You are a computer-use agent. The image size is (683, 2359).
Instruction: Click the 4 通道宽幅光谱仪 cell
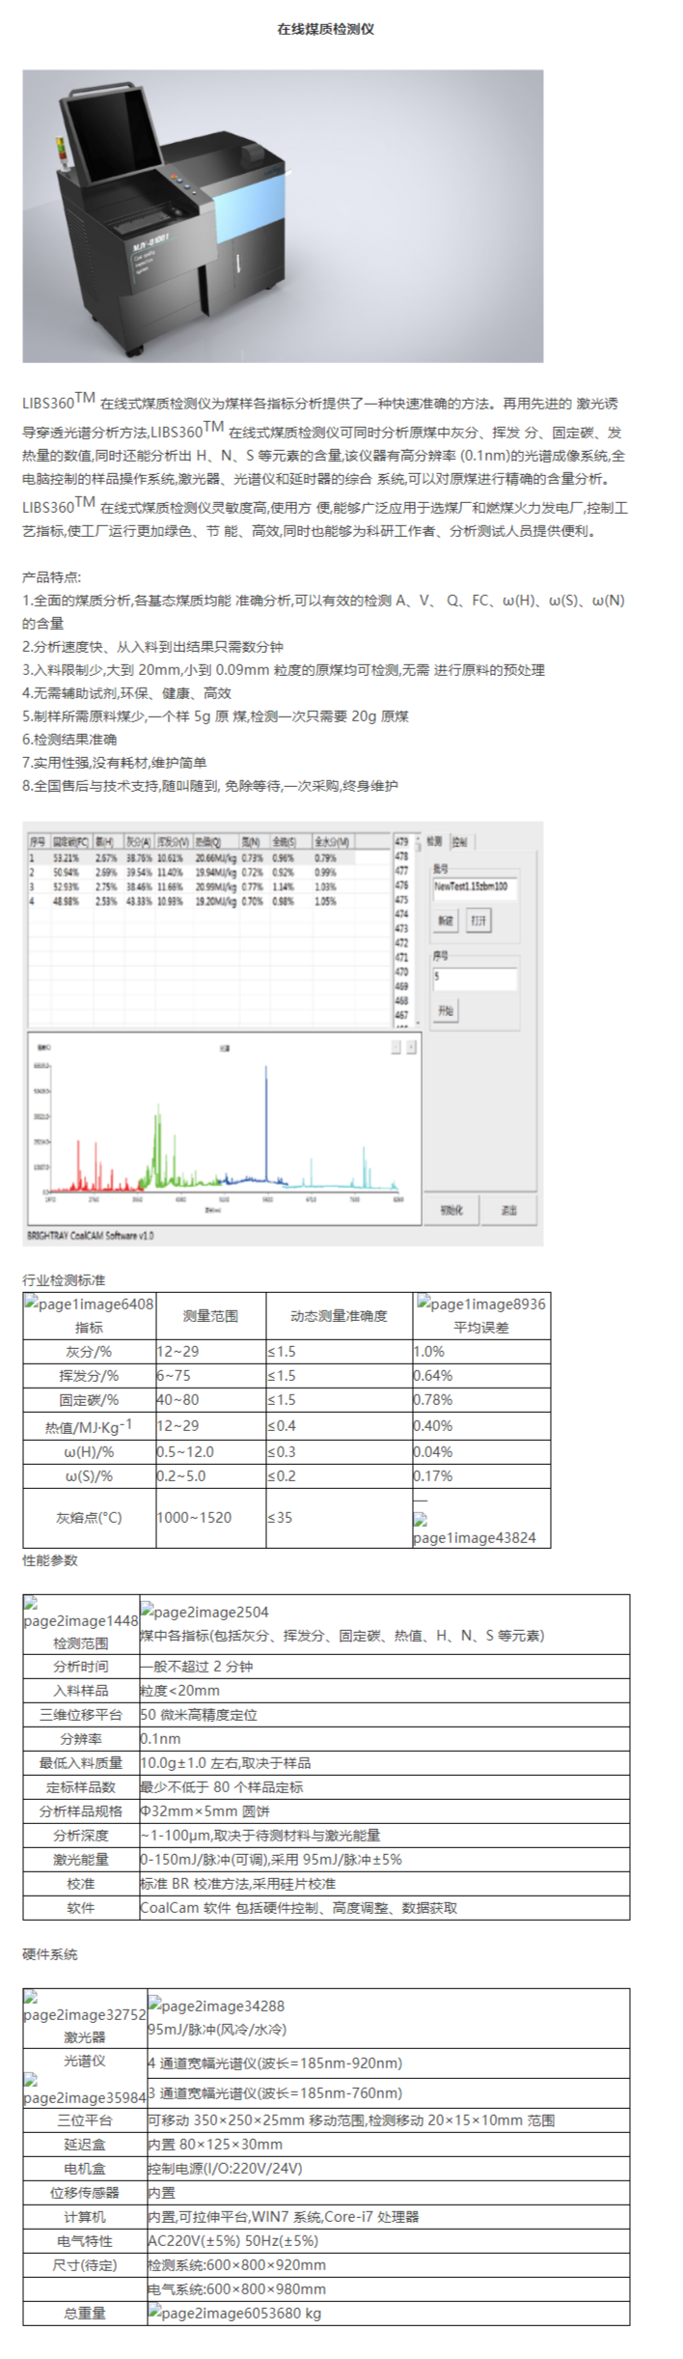point(388,2063)
